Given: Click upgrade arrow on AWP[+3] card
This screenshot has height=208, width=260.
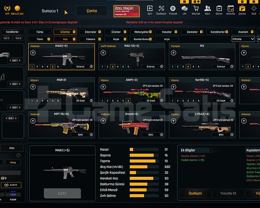Looking at the screenshot, I should [103, 87].
